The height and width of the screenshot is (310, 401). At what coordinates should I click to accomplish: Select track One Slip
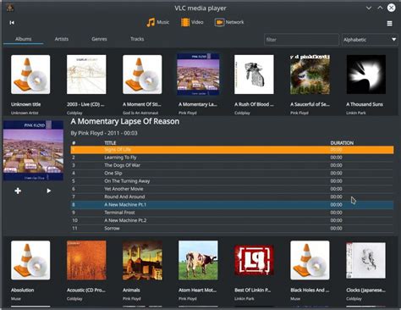(232, 173)
